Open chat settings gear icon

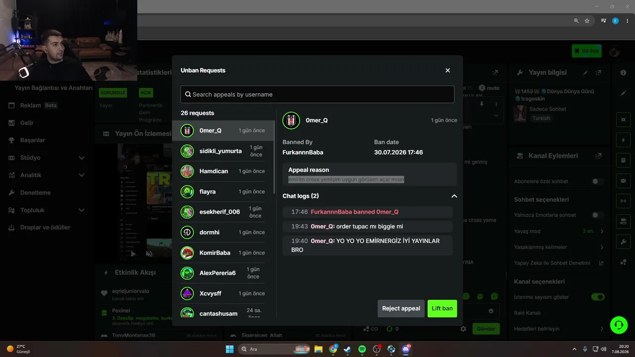[x=463, y=329]
